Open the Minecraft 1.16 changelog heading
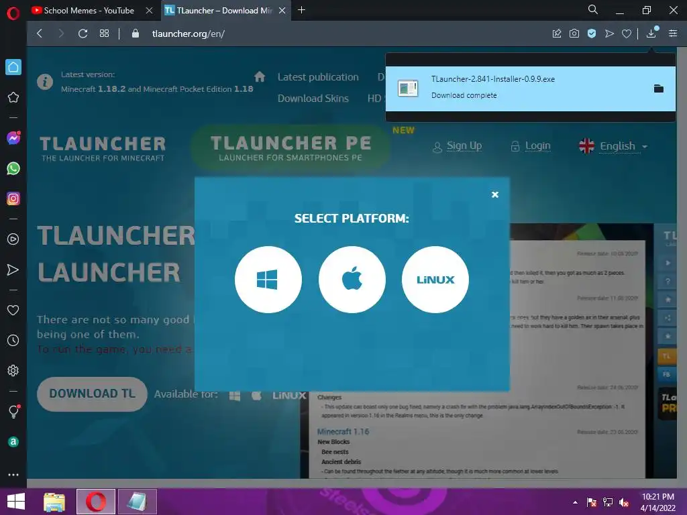Viewport: 687px width, 515px height. (x=343, y=431)
